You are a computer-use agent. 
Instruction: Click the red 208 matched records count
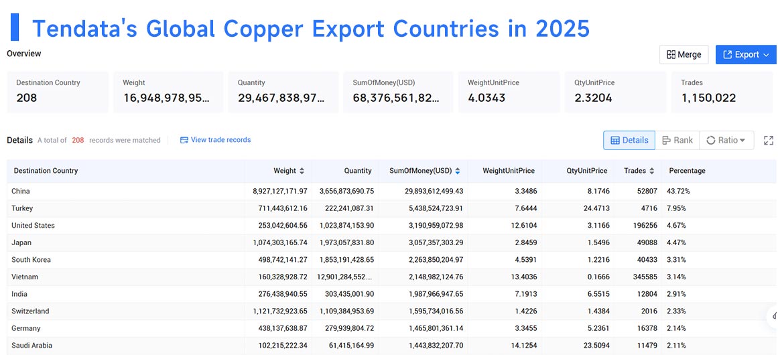78,140
